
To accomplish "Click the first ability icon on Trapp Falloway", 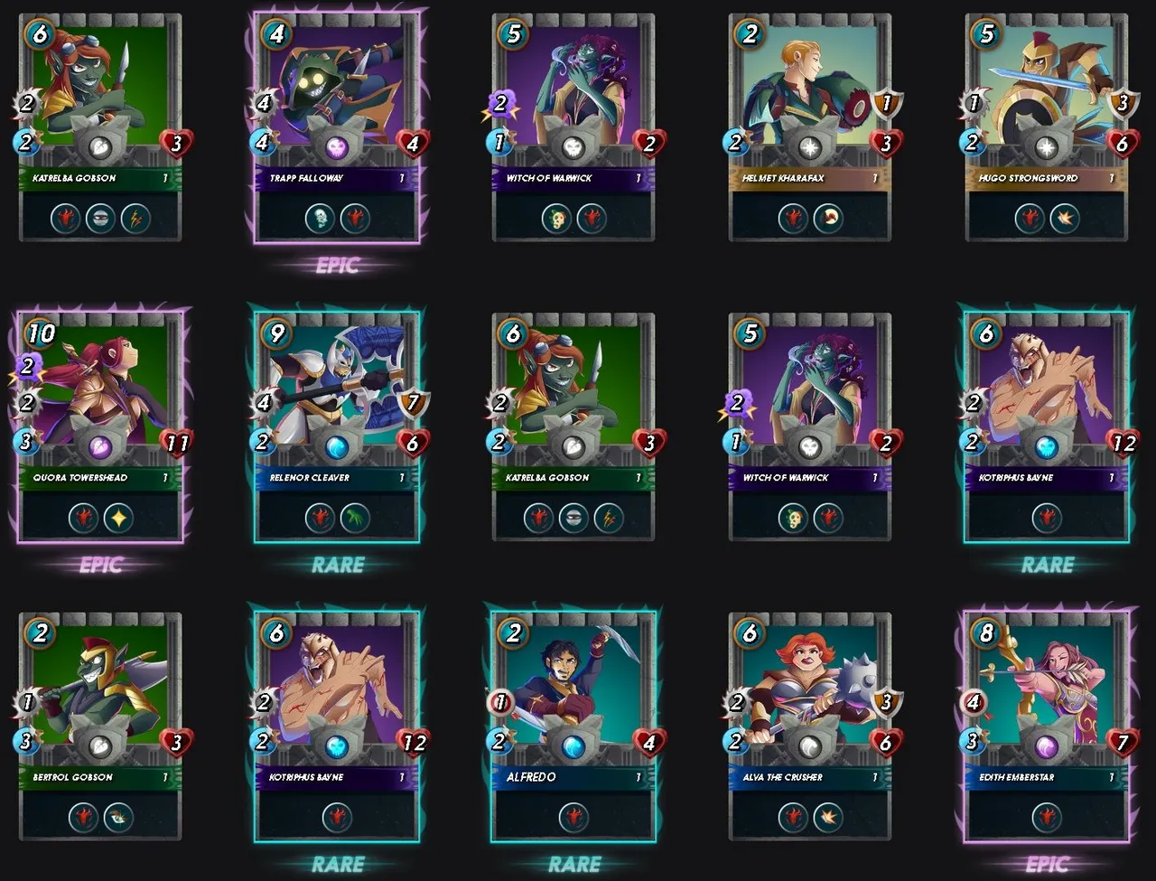I will coord(320,218).
